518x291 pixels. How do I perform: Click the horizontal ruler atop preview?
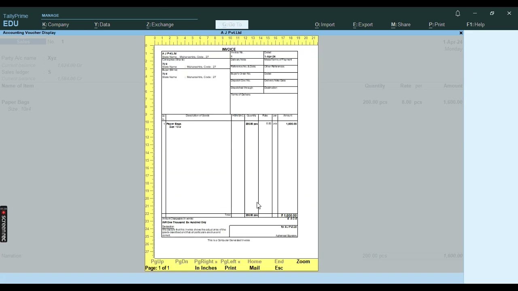tap(236, 40)
